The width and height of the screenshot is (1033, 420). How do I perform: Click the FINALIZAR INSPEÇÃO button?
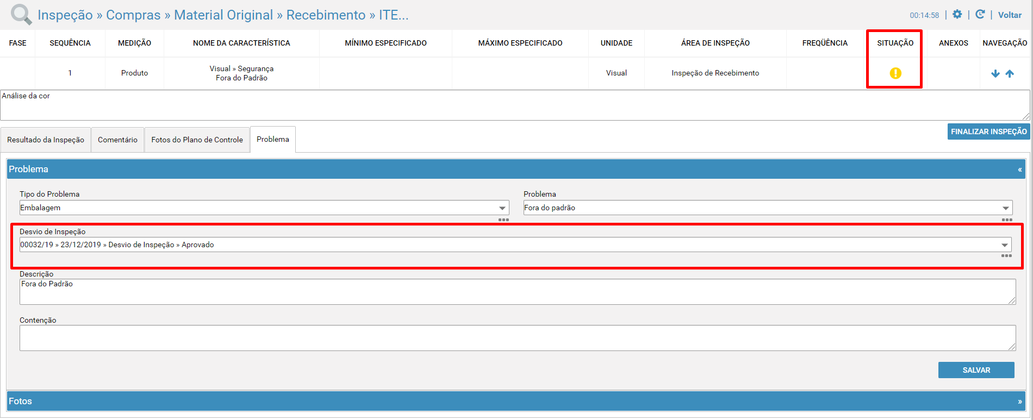(988, 131)
